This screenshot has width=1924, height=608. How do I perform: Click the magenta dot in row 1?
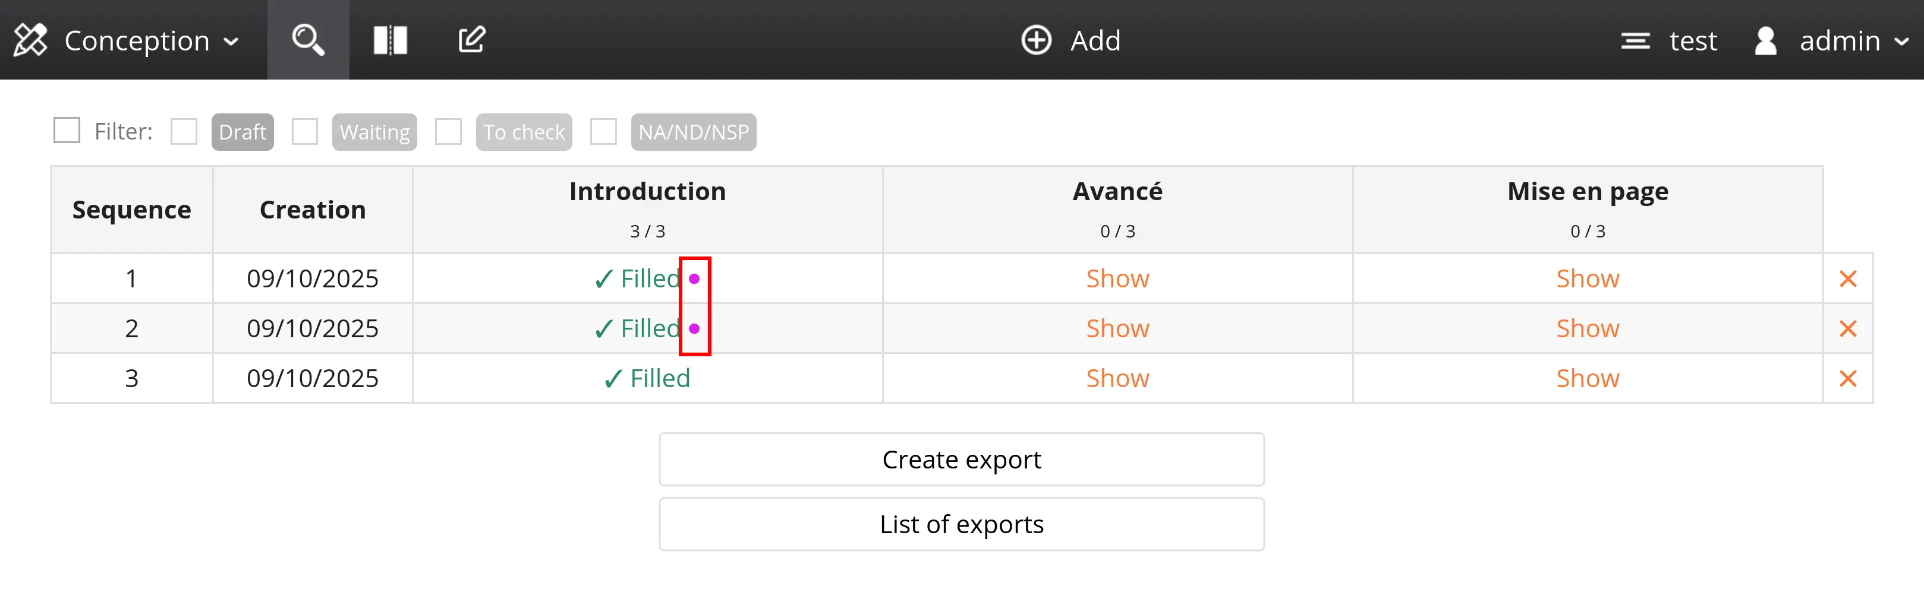point(695,279)
